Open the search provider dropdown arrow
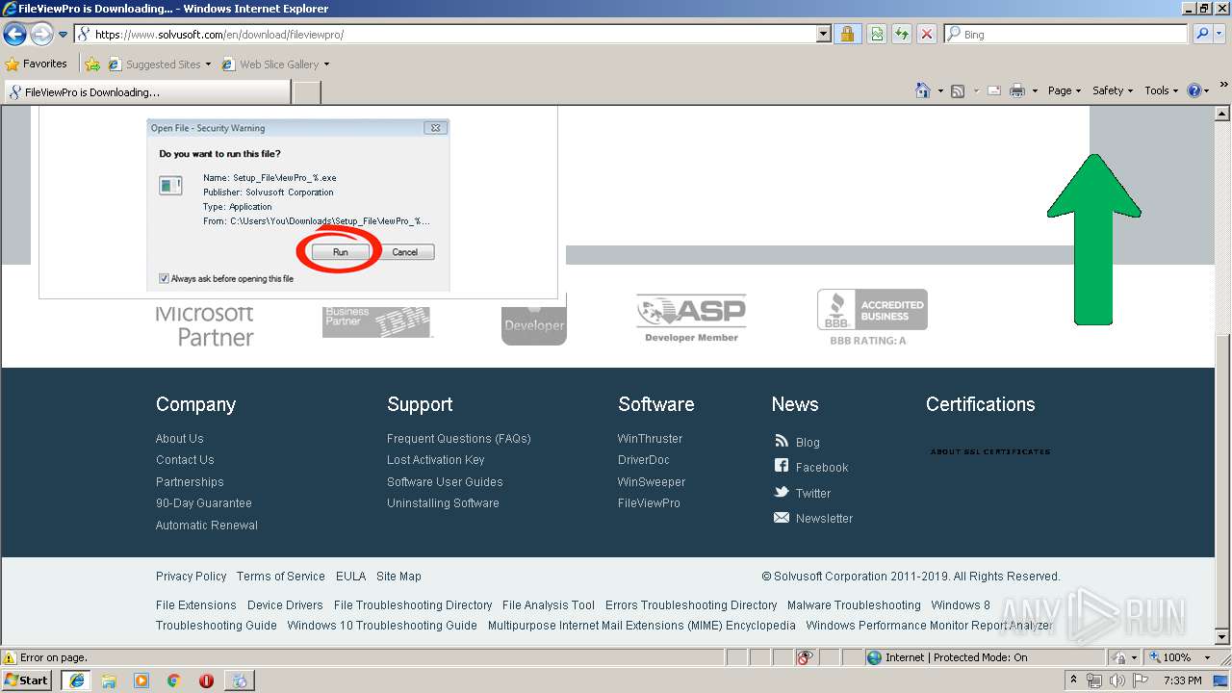Viewport: 1232px width, 693px height. click(1220, 35)
